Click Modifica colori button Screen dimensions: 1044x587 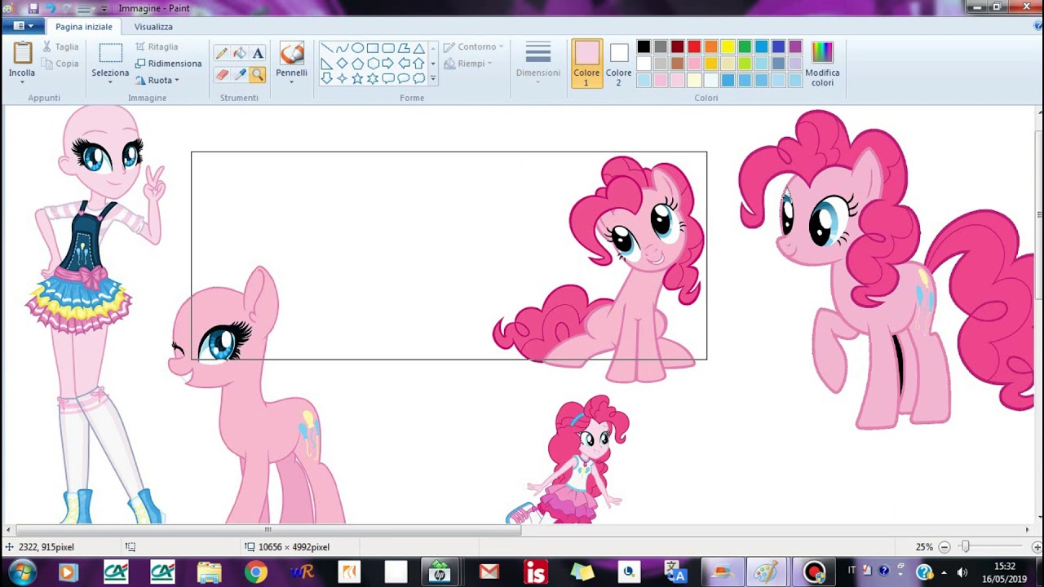(x=822, y=64)
